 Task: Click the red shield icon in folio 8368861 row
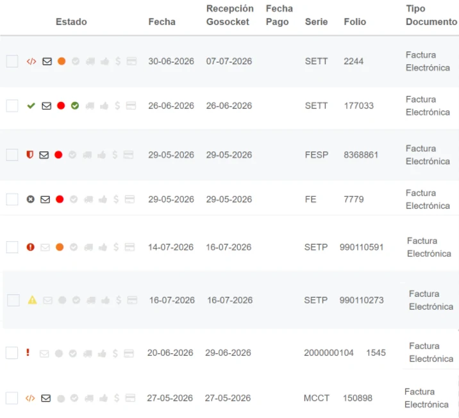pyautogui.click(x=30, y=155)
